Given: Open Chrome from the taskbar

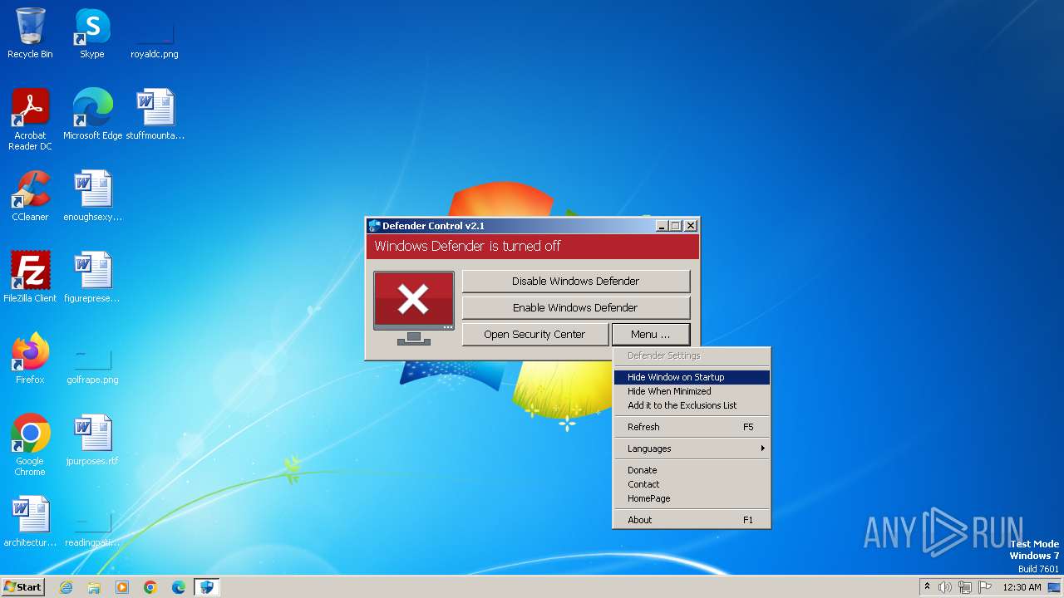Looking at the screenshot, I should point(150,587).
